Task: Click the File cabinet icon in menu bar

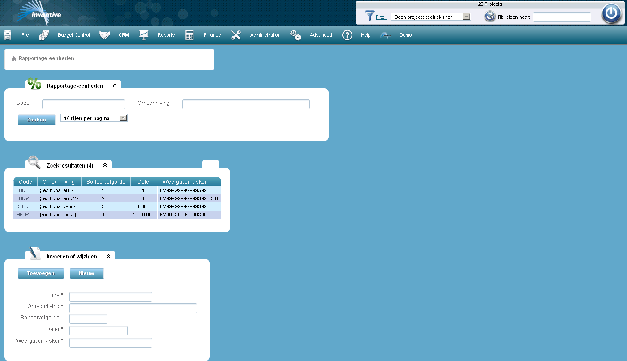Action: tap(8, 35)
